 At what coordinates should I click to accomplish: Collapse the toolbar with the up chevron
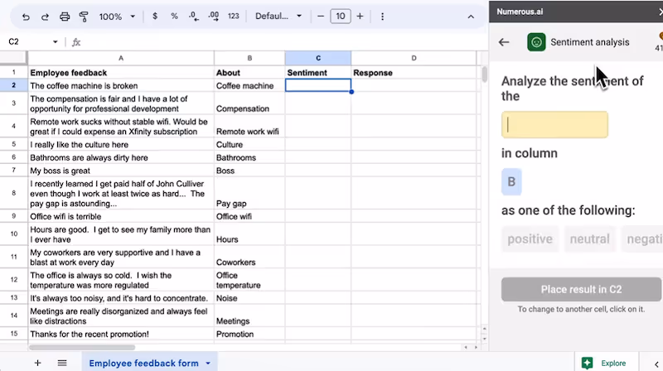[x=471, y=17]
